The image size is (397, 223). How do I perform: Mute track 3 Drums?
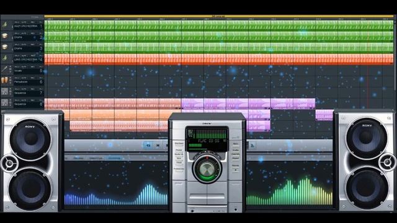tap(24, 45)
